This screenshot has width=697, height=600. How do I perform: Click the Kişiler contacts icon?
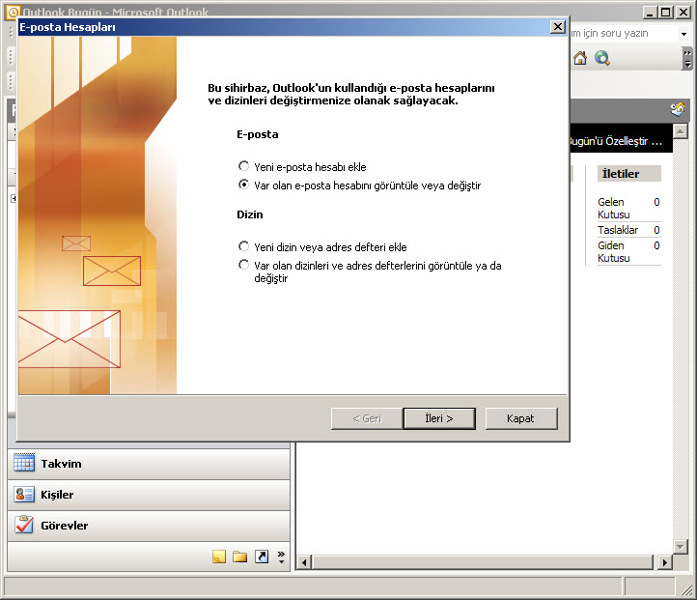pyautogui.click(x=24, y=494)
